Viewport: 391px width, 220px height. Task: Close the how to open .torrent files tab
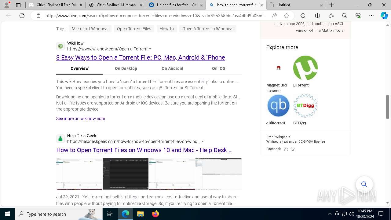261,5
